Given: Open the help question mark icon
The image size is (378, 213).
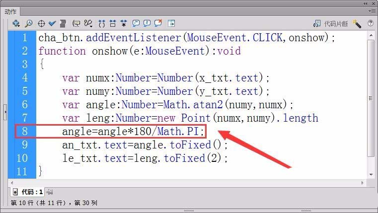Looking at the screenshot, I should [371, 23].
